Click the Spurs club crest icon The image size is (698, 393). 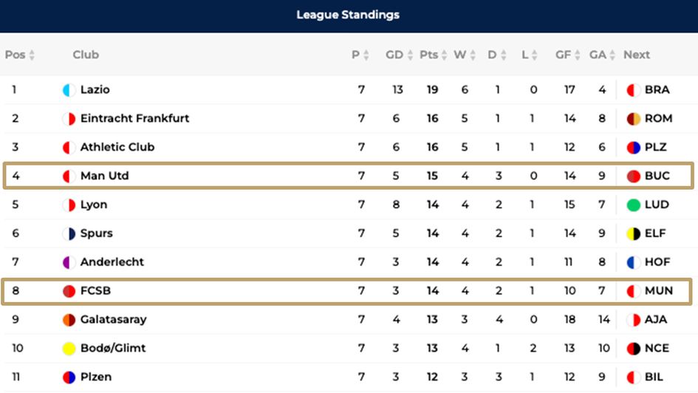click(69, 234)
